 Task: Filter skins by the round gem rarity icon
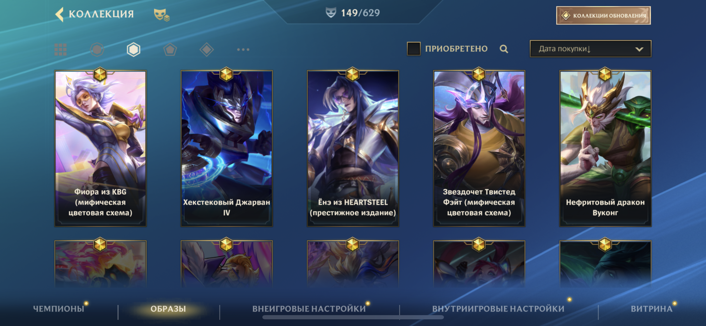click(x=97, y=50)
